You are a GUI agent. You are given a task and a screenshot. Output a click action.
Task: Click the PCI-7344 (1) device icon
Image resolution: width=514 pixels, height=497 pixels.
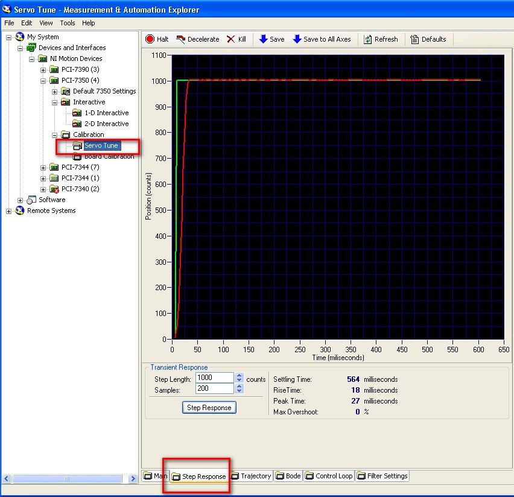pyautogui.click(x=54, y=178)
